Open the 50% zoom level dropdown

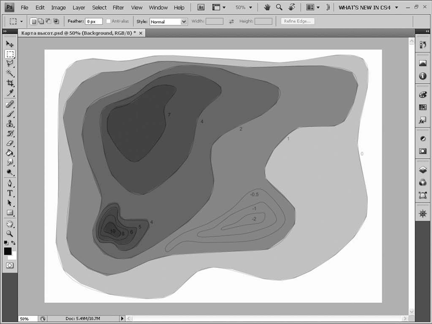coord(244,8)
